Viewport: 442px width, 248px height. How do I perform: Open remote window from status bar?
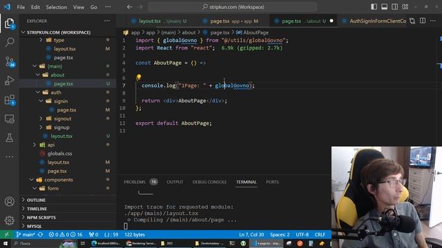click(6, 234)
